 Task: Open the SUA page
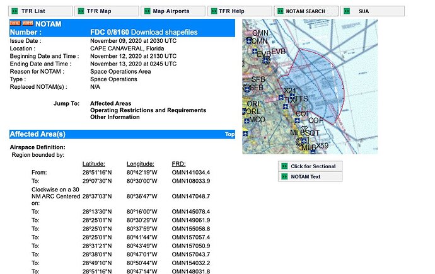373,11
